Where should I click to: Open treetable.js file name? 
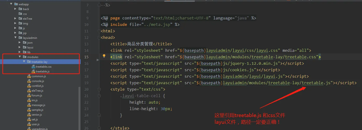[43, 71]
